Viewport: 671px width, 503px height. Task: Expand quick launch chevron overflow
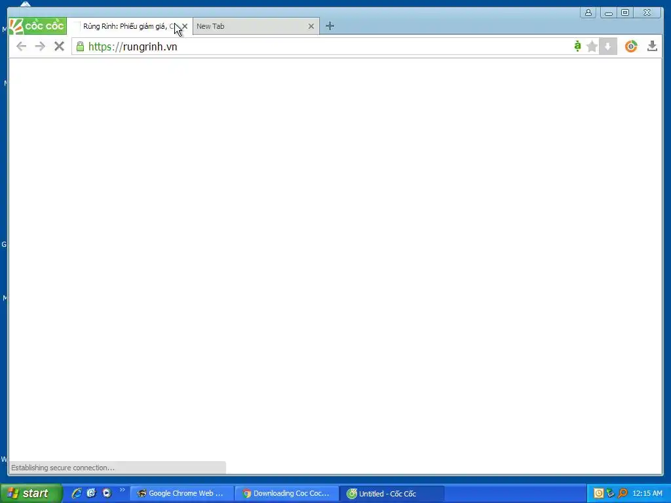coord(123,490)
